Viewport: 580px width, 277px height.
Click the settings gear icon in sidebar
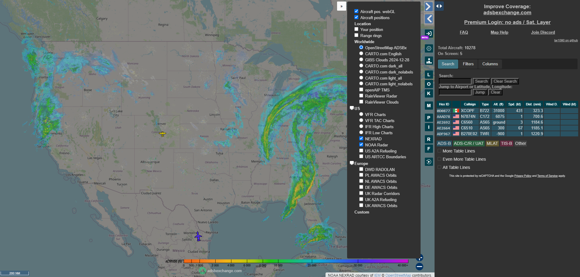428,48
